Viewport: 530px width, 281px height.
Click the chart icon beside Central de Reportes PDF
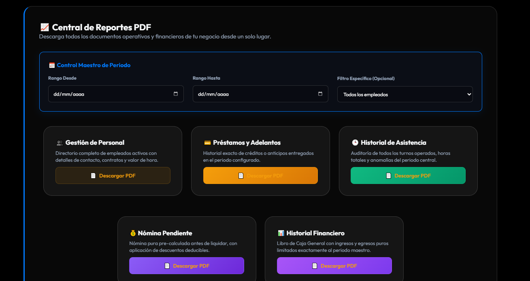point(45,27)
